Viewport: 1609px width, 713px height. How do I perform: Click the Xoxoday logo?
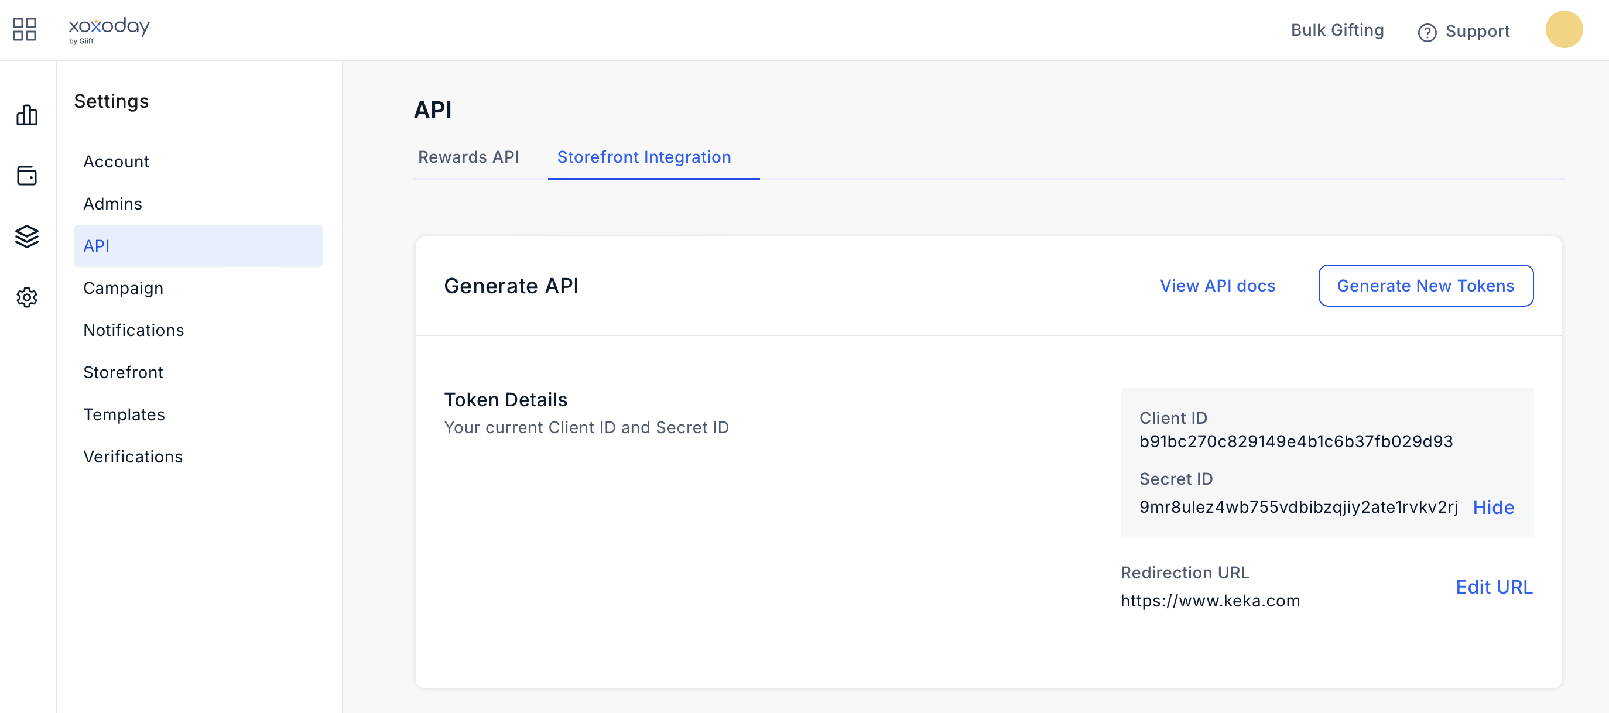click(x=109, y=29)
